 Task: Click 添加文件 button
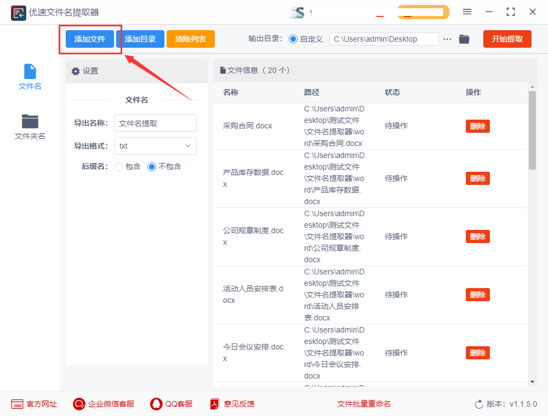90,39
